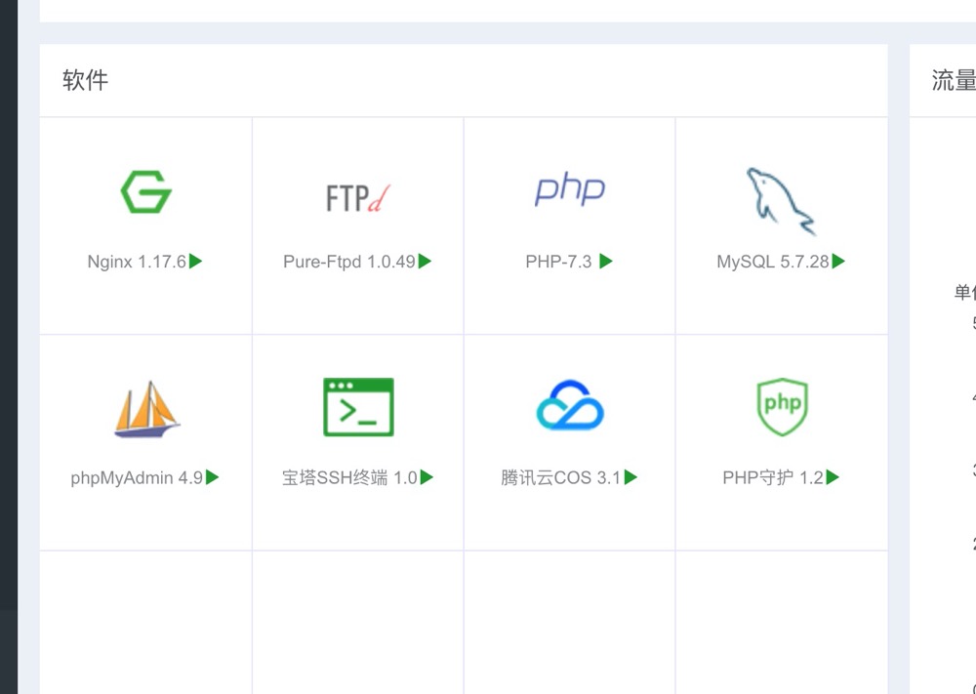Image resolution: width=976 pixels, height=694 pixels.
Task: Open the Pure-Ftpd FTPd logo icon
Action: [x=358, y=198]
